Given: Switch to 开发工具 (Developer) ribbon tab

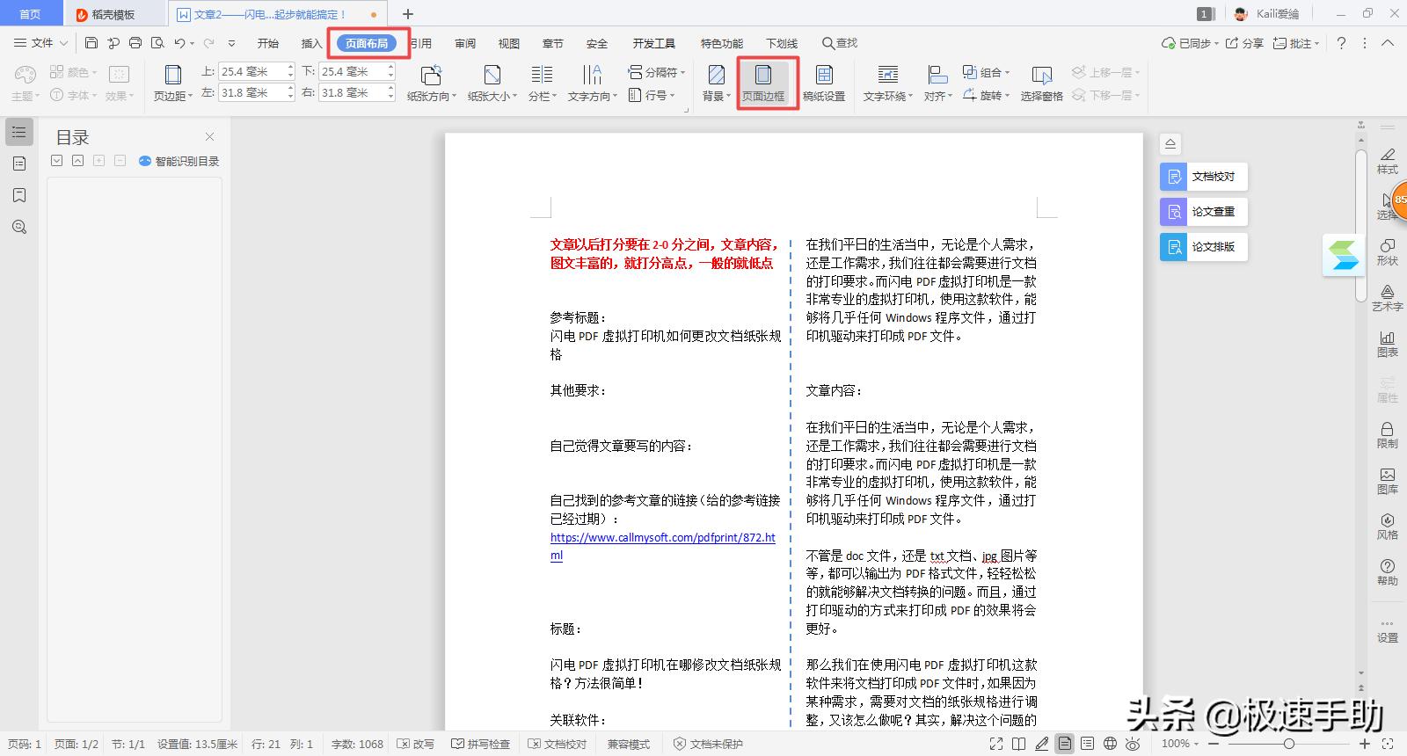Looking at the screenshot, I should click(653, 43).
